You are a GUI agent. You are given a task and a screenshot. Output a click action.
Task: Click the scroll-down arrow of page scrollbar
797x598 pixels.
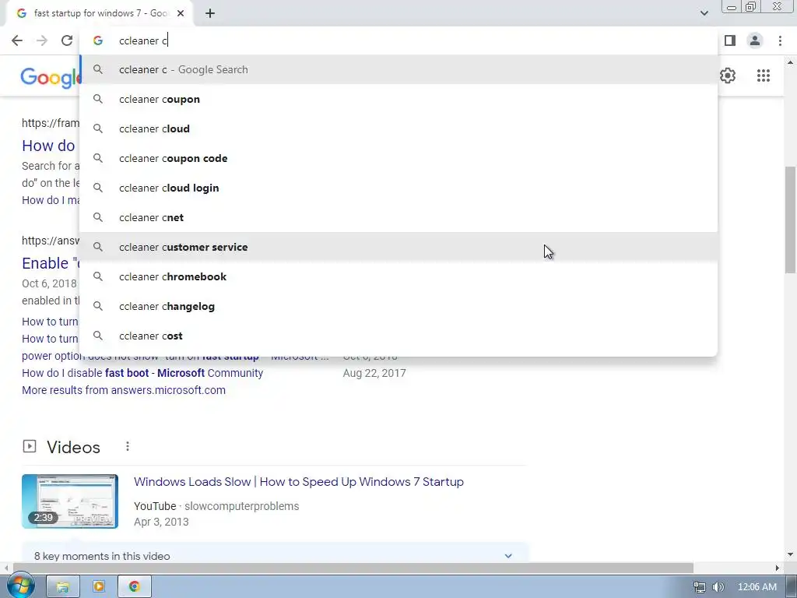click(x=790, y=554)
